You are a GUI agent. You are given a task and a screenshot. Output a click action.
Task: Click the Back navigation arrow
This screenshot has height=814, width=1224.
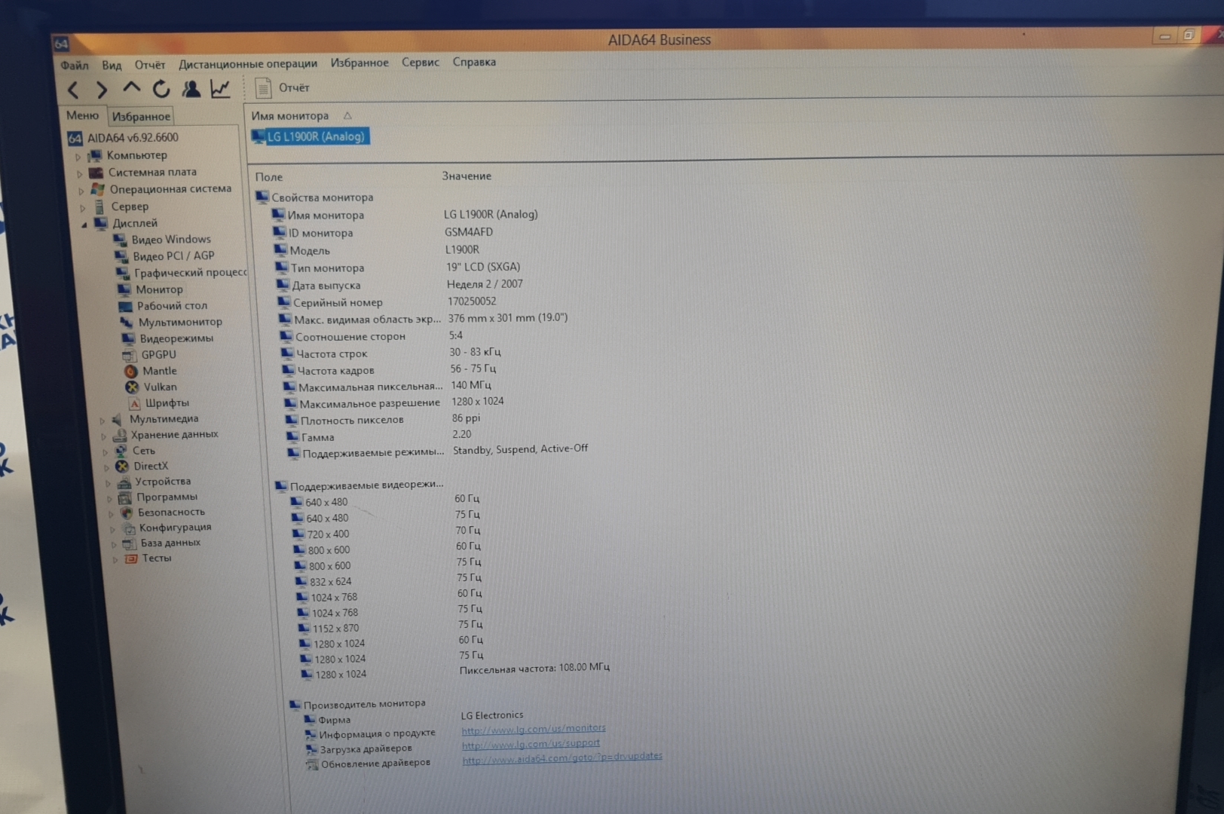tap(73, 90)
